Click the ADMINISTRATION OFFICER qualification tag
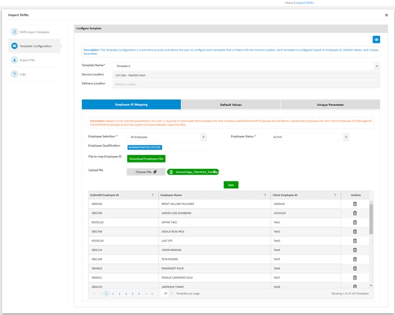The width and height of the screenshot is (395, 315). coord(144,147)
